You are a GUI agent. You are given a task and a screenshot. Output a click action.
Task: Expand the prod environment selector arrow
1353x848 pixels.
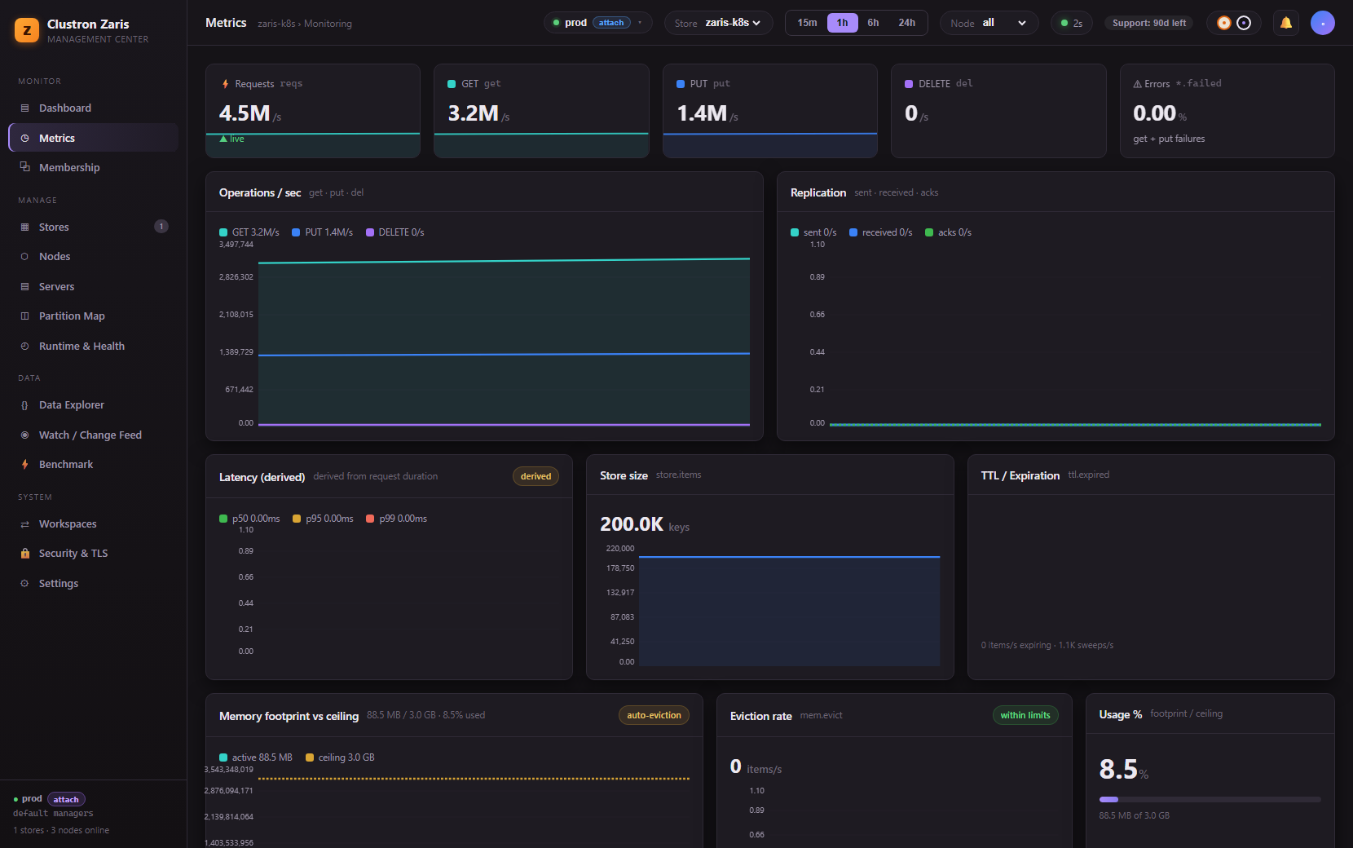[x=640, y=23]
